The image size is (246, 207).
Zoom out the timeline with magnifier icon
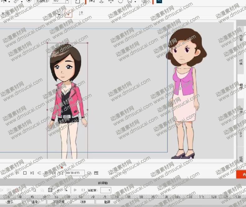click(42, 190)
